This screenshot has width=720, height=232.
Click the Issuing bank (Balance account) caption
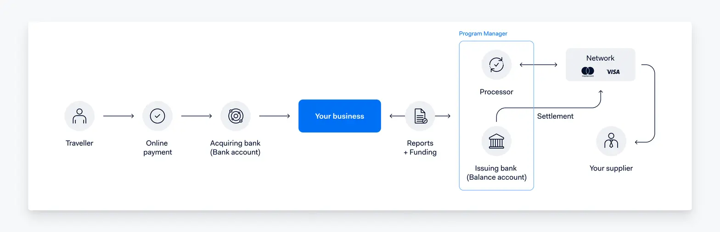pyautogui.click(x=496, y=173)
